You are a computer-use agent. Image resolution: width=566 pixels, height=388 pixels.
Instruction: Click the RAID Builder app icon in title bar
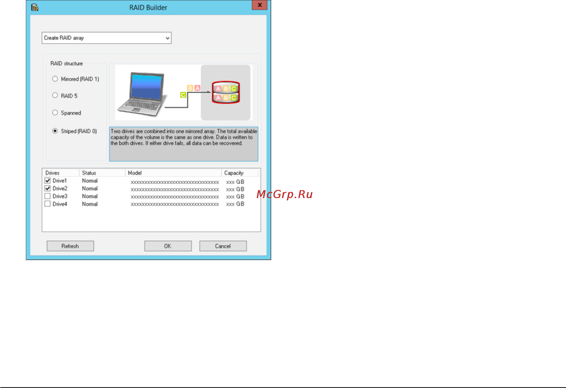coord(35,7)
